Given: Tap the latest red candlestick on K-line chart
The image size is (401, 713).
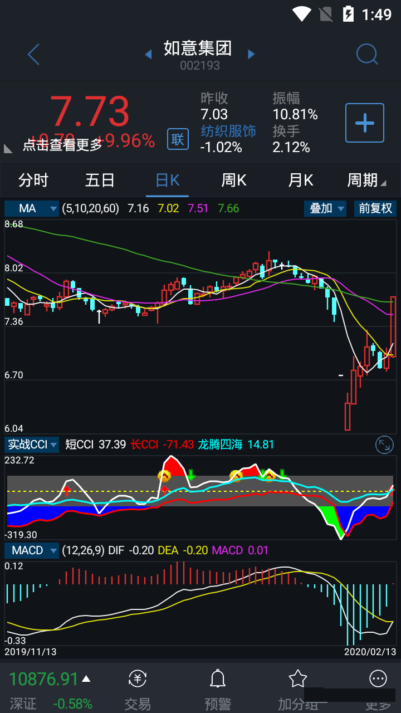Looking at the screenshot, I should (x=393, y=326).
